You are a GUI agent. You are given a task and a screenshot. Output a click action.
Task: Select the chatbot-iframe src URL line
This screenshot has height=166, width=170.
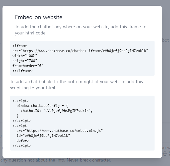click(x=80, y=51)
